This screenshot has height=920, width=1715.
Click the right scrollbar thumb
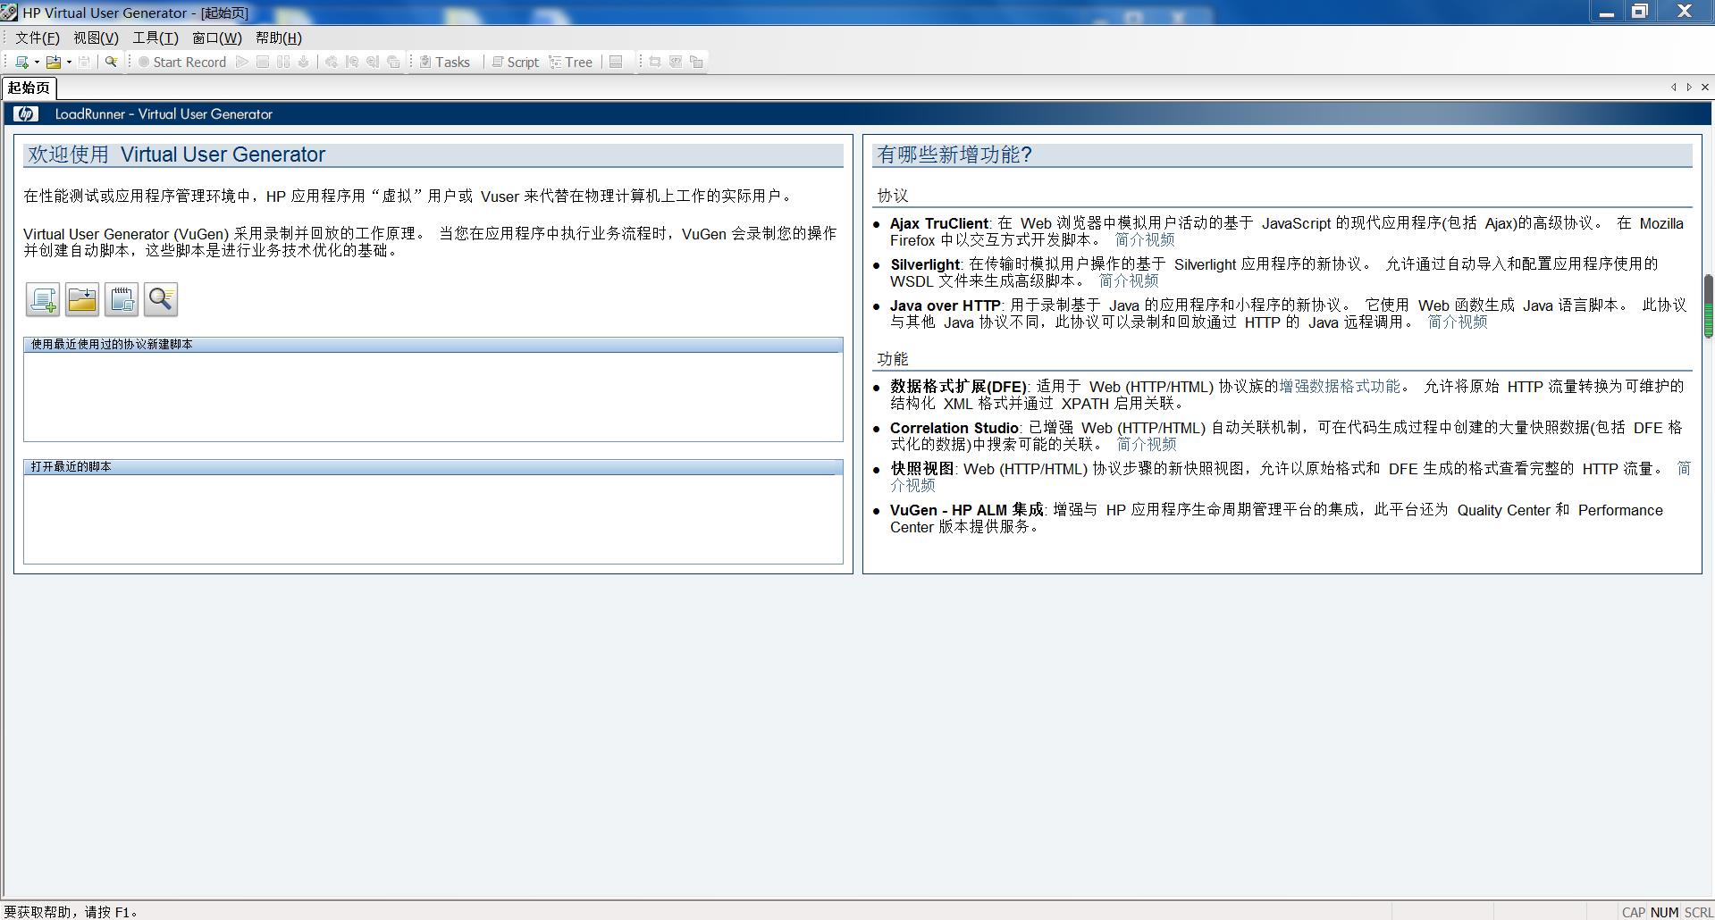(1709, 306)
